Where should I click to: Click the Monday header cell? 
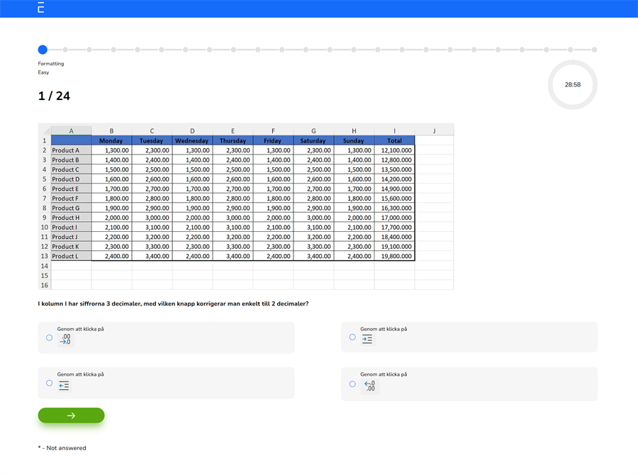pyautogui.click(x=111, y=140)
